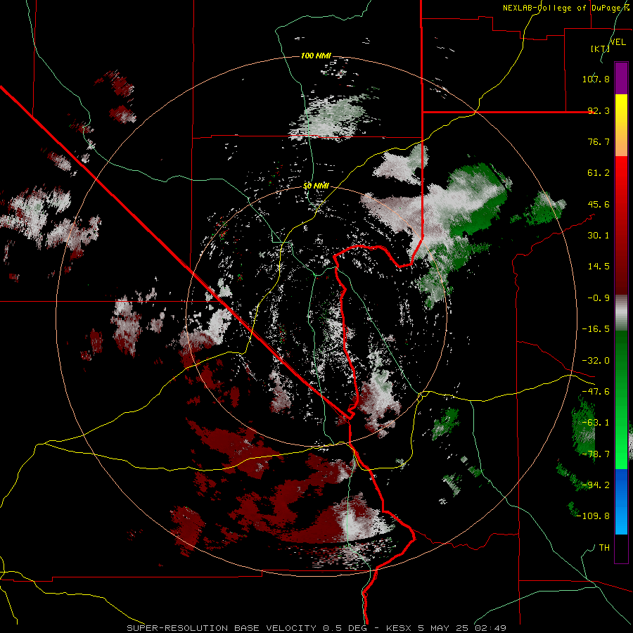Select the -63.1 velocity scale value
The width and height of the screenshot is (633, 633).
pyautogui.click(x=596, y=423)
